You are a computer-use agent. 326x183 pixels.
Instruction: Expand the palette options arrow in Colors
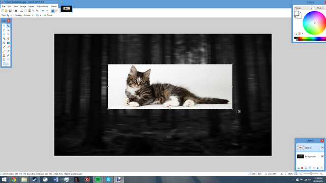(302, 34)
